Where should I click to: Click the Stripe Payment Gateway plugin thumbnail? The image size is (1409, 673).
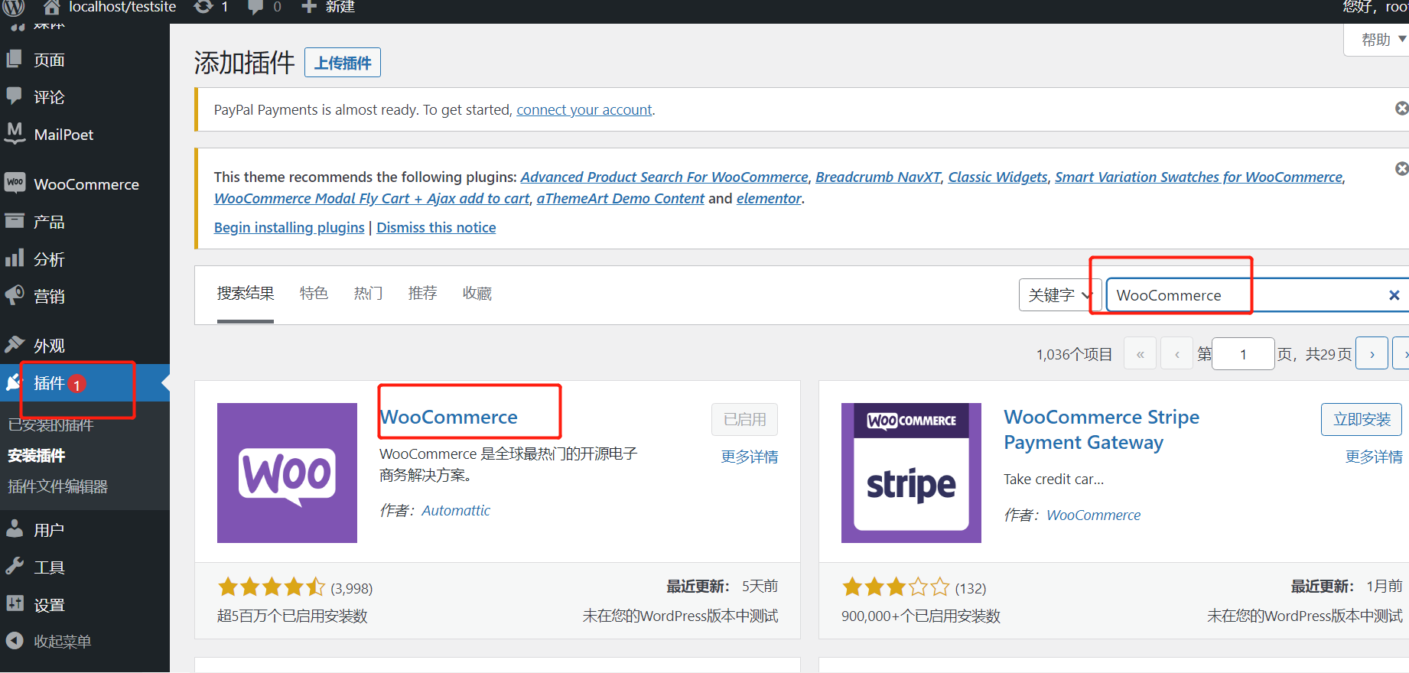[x=911, y=473]
